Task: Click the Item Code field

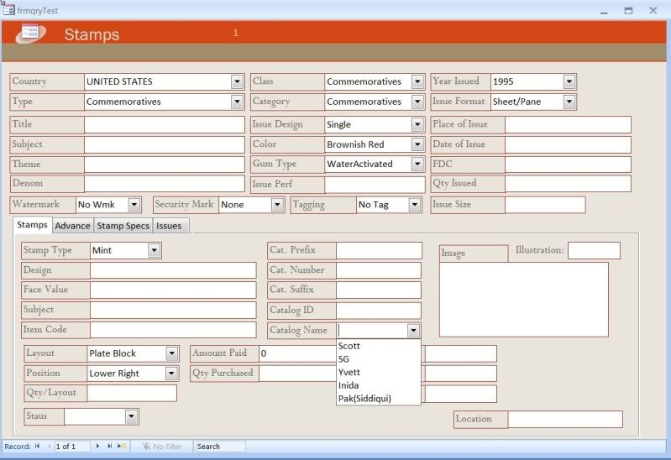Action: [173, 330]
